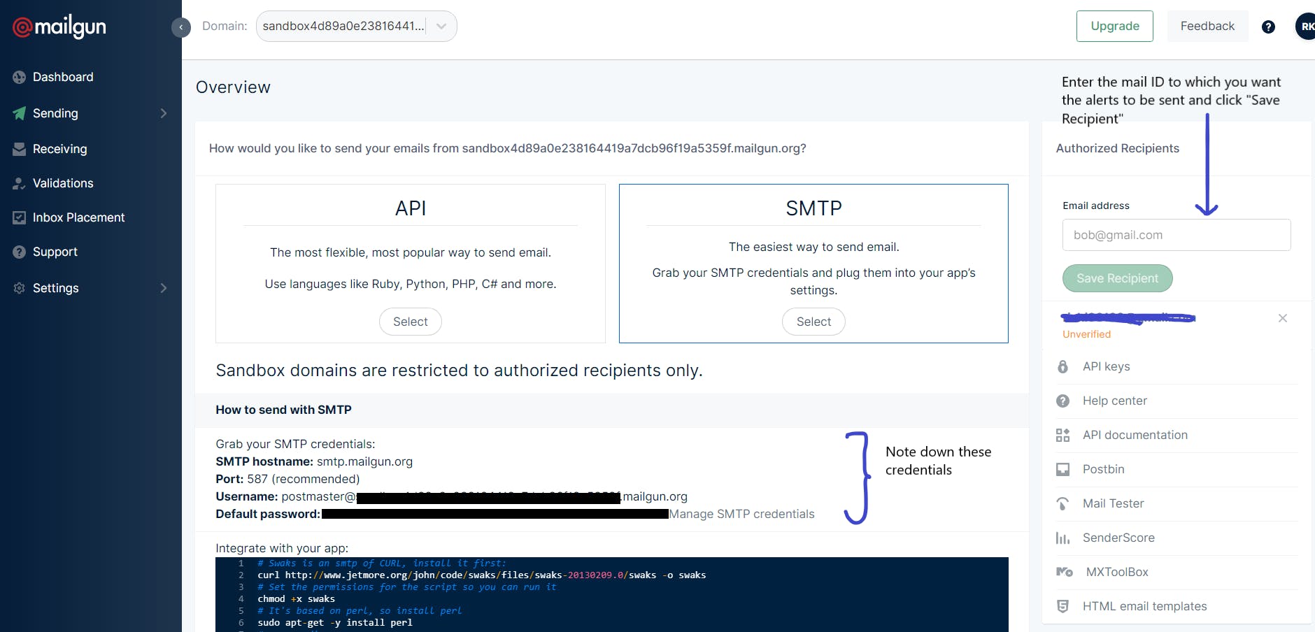Click the 'sudo apt-get -y install perl' line
This screenshot has height=632, width=1315.
click(334, 623)
